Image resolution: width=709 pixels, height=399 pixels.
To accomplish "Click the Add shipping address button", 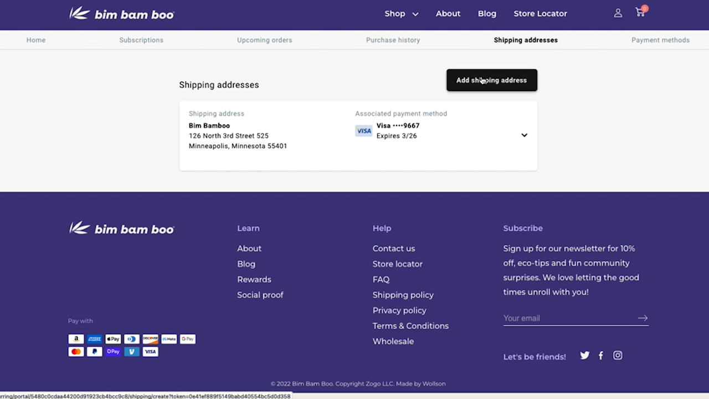I will coord(492,80).
